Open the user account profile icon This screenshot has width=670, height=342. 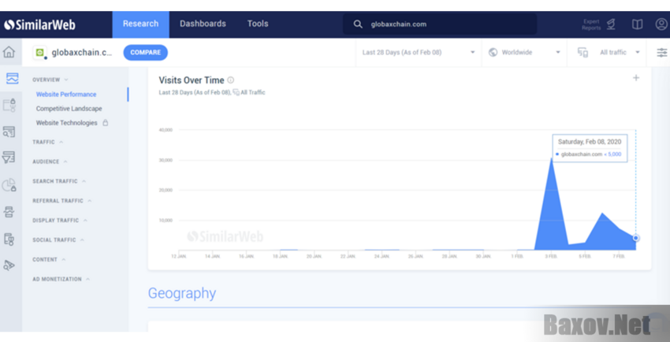(661, 24)
